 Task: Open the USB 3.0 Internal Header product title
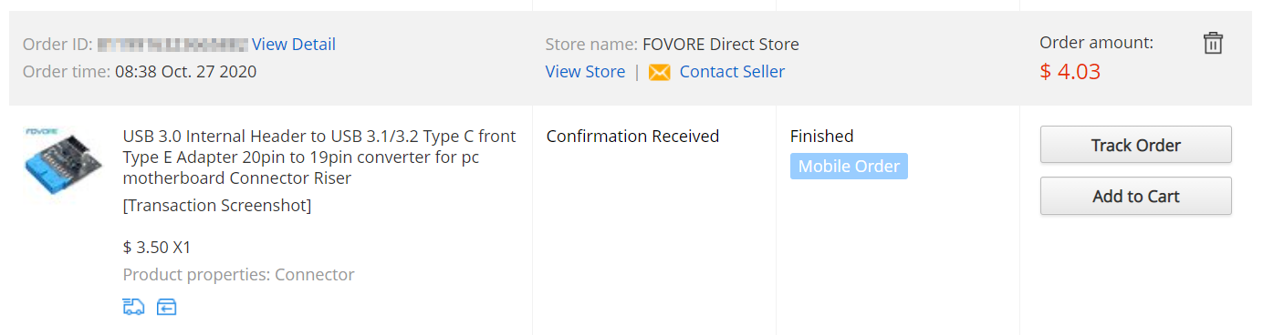tap(319, 157)
